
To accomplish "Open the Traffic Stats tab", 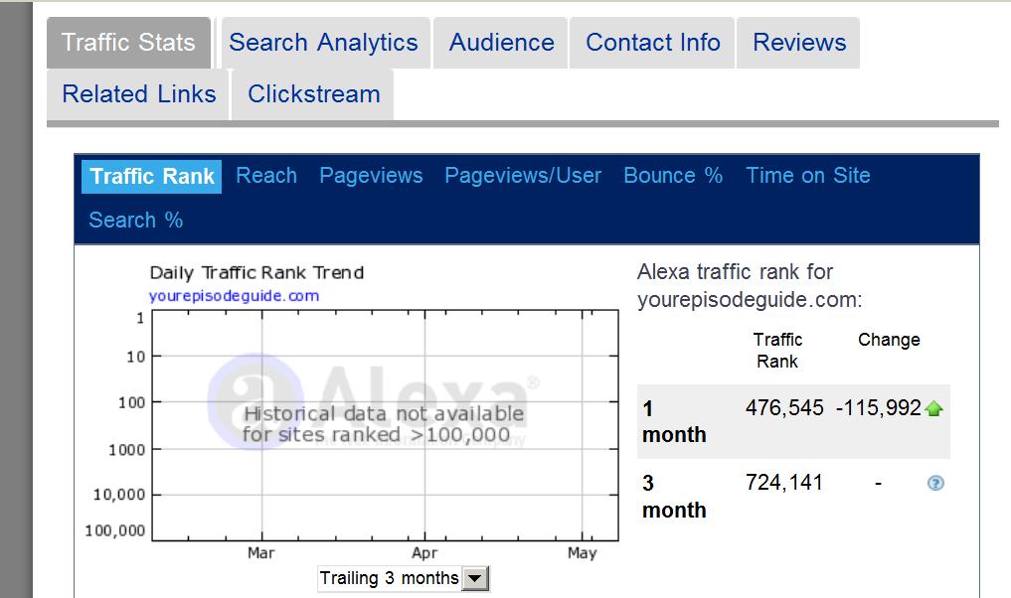I will [128, 43].
